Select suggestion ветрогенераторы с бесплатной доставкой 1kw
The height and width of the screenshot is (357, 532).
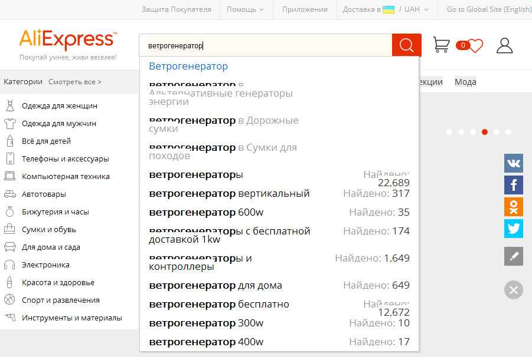tap(279, 235)
